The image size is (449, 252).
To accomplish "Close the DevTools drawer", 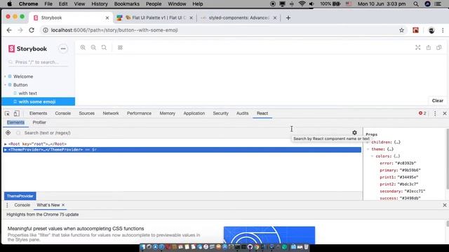I will [444, 205].
